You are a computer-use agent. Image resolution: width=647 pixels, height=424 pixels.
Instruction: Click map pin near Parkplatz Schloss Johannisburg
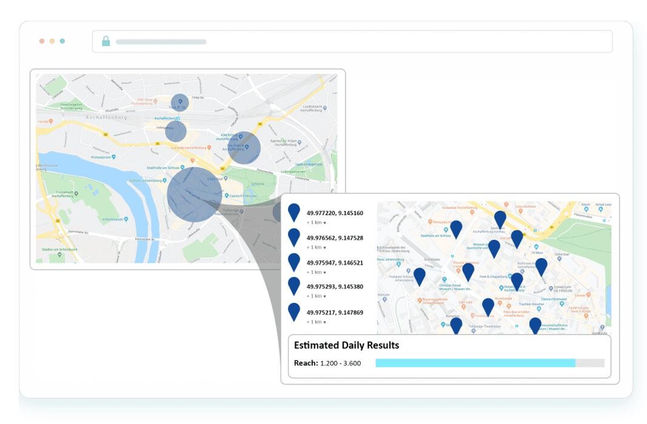[x=419, y=276]
